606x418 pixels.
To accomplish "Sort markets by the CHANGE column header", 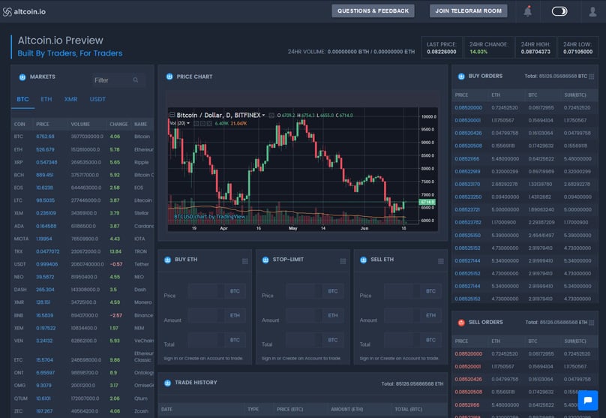I will [x=118, y=124].
